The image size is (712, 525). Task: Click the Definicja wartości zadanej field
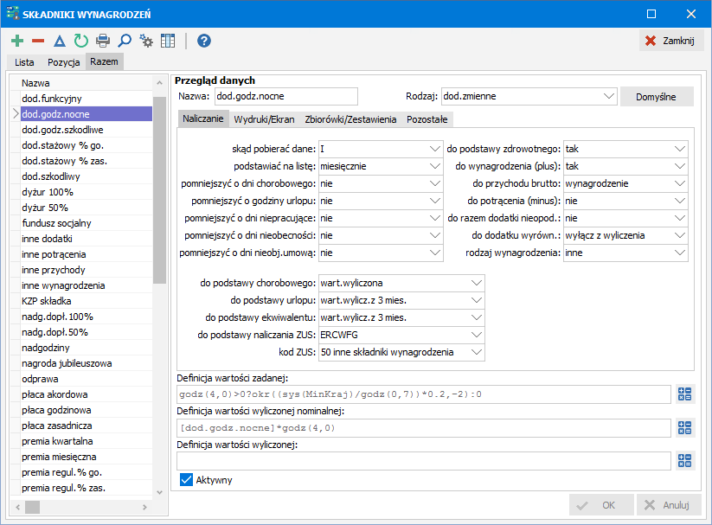tap(424, 394)
